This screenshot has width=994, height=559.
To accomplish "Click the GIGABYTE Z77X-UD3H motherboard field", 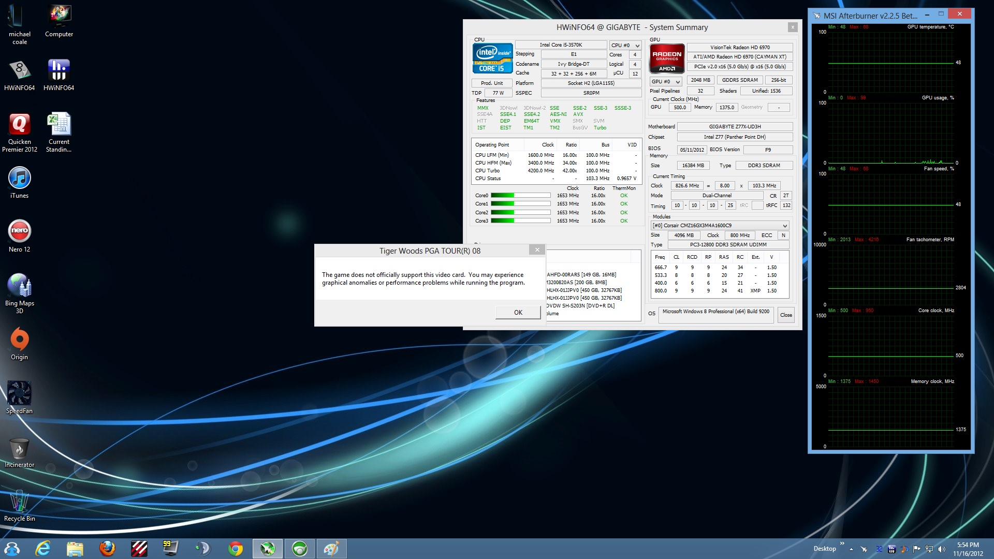I will (735, 126).
